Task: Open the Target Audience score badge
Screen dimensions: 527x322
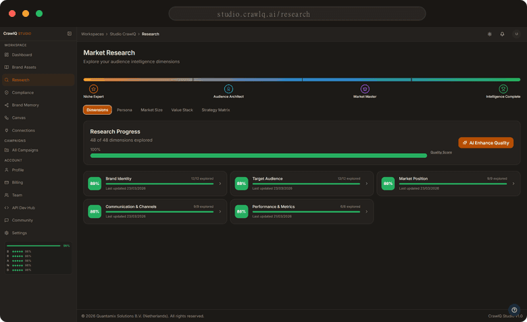Action: (x=241, y=184)
